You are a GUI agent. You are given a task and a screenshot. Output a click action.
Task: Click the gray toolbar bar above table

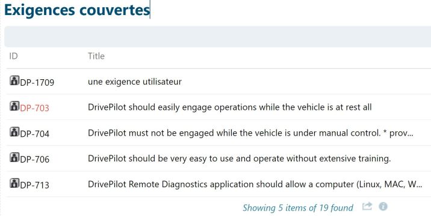click(217, 37)
